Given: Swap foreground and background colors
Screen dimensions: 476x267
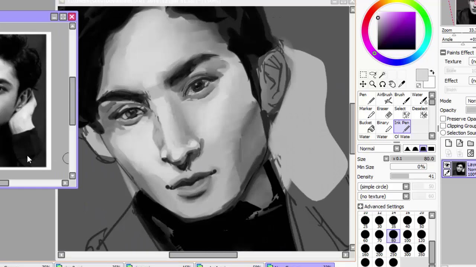Looking at the screenshot, I should click(x=432, y=72).
